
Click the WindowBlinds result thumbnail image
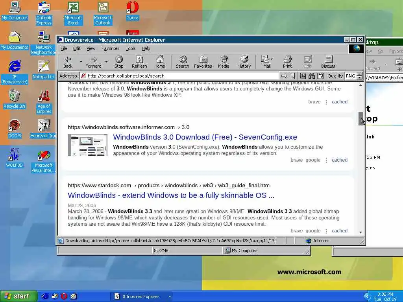coord(88,145)
